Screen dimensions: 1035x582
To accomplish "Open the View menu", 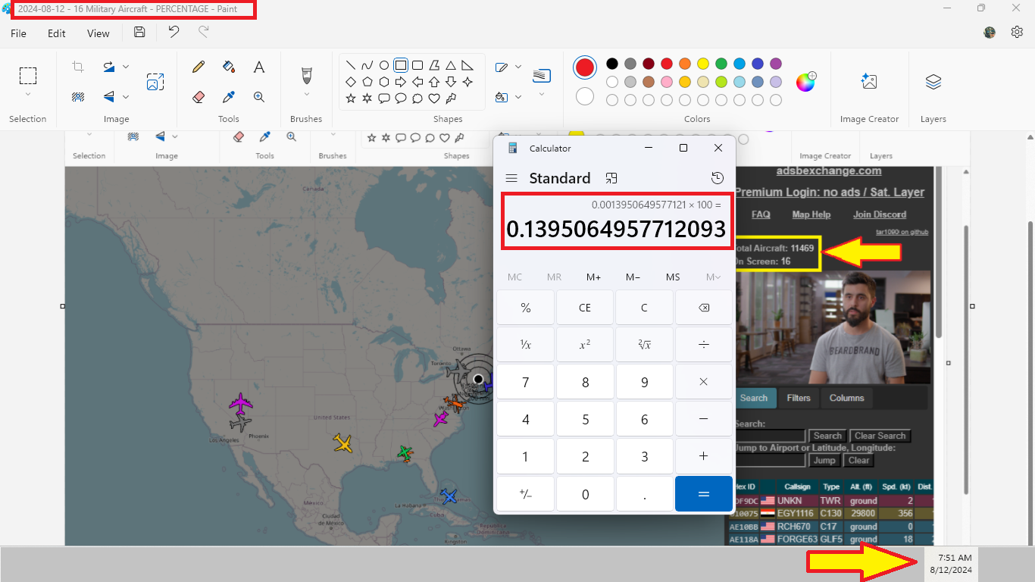I will [x=98, y=33].
